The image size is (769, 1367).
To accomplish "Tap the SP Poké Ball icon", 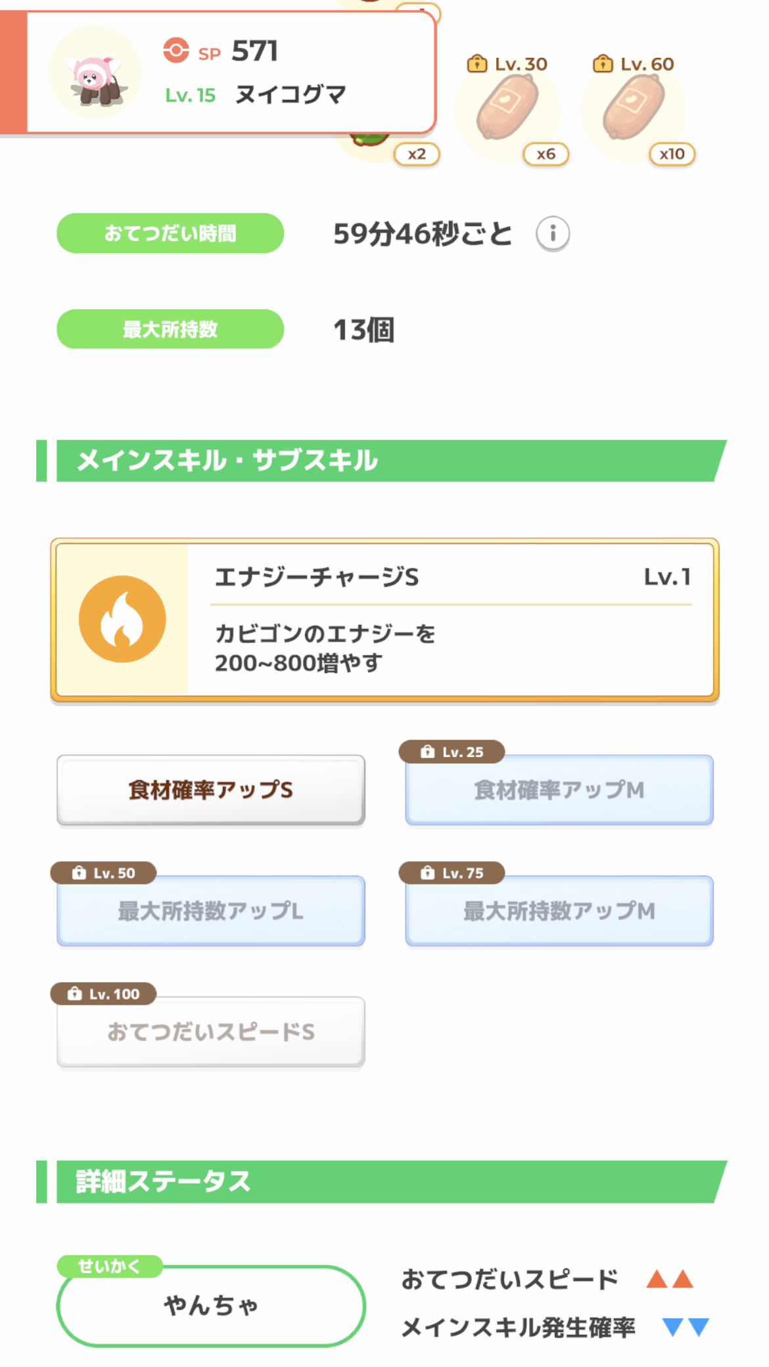I will (176, 51).
